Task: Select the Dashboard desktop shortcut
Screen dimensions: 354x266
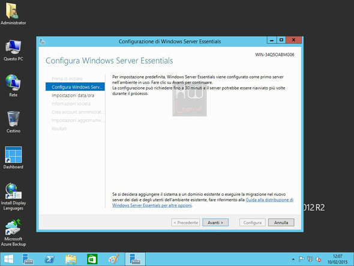Action: (x=13, y=158)
